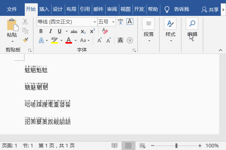Click page number 页面: 1 status
Viewport: 226px width, 150px height.
coord(10,146)
